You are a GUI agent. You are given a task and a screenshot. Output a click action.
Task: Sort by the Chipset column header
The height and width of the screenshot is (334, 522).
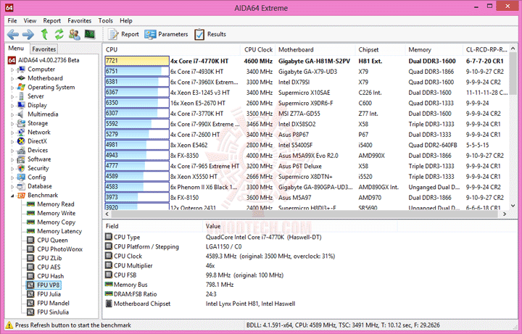pos(381,49)
